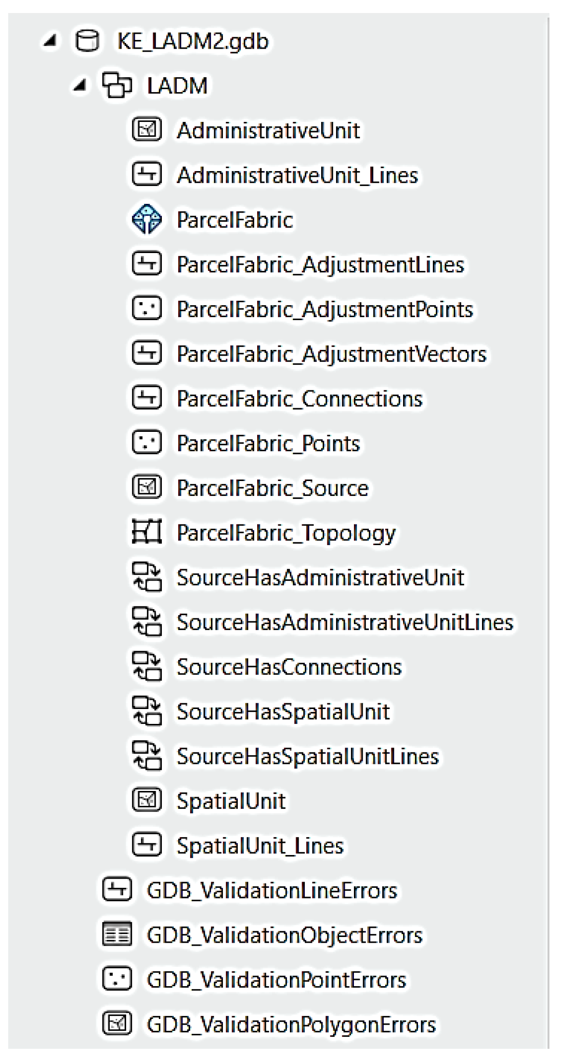561x1057 pixels.
Task: Select the AdministrativeUnit_Lines feature class
Action: [297, 175]
